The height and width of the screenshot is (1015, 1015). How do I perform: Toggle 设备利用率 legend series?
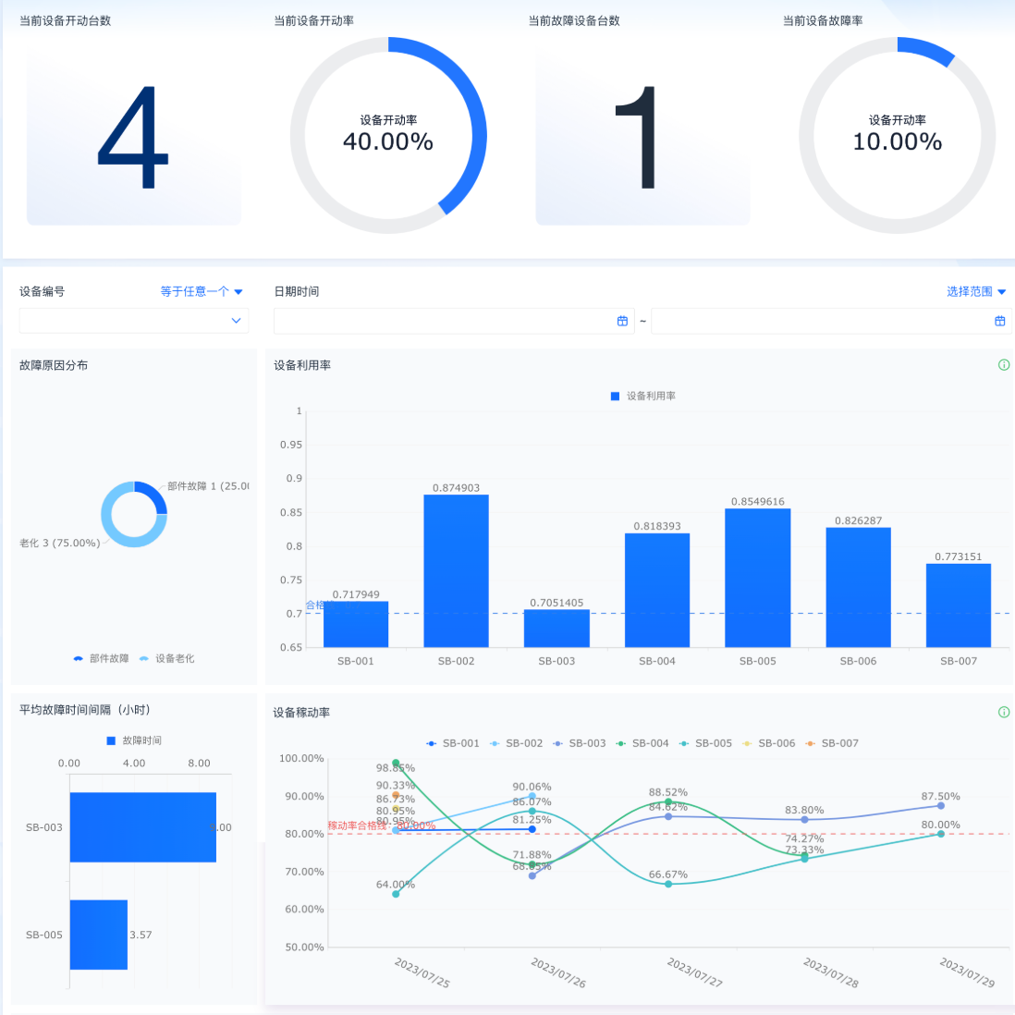pos(642,397)
